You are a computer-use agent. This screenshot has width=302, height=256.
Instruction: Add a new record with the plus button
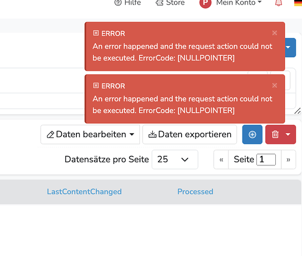[x=252, y=135]
